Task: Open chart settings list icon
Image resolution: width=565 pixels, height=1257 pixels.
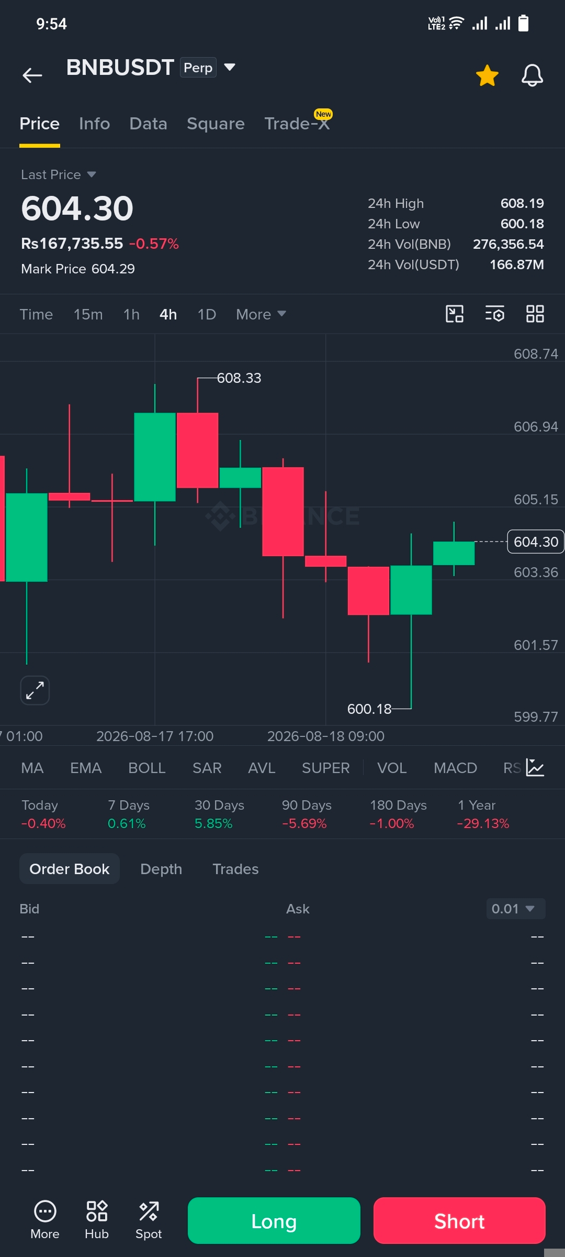Action: [x=494, y=314]
